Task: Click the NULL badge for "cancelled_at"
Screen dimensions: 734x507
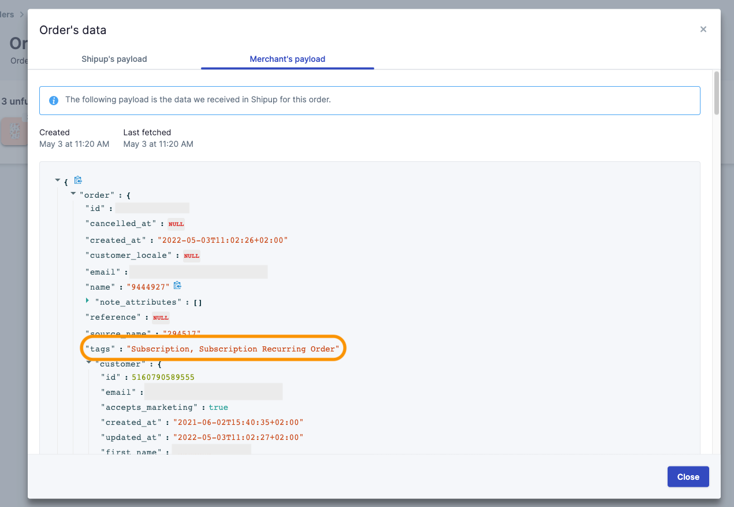Action: tap(176, 224)
